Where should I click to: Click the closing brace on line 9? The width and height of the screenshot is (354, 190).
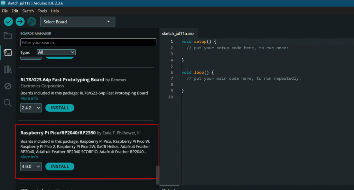click(x=183, y=91)
